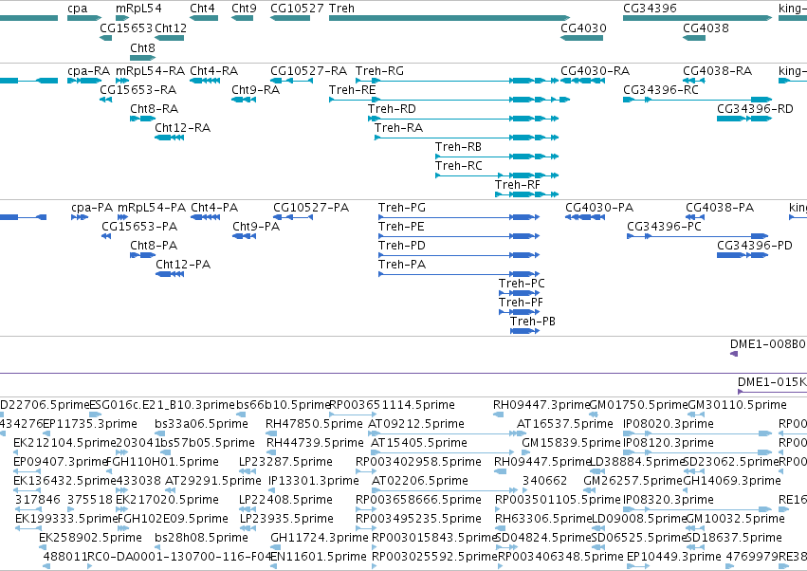Click the bs33a06.5prime EST label

tap(201, 424)
